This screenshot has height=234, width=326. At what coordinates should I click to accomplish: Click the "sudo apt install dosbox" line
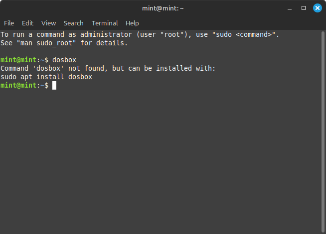click(x=46, y=77)
